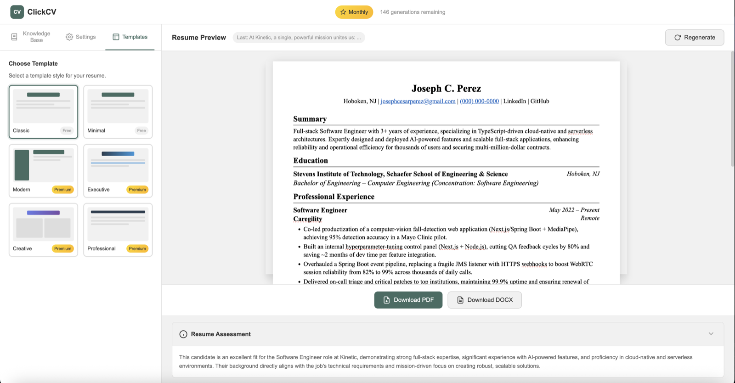Viewport: 735px width, 383px height.
Task: Click the Download DOCX file icon
Action: click(460, 300)
